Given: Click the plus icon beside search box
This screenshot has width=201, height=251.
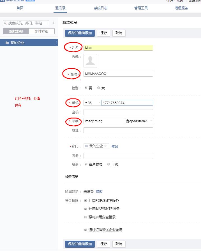Looking at the screenshot, I should [x=54, y=23].
